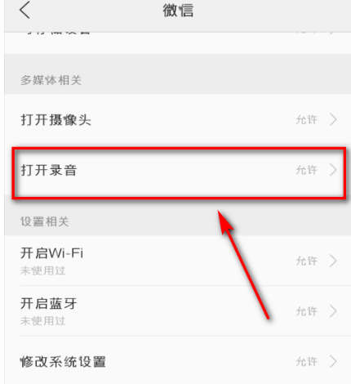Tap the 微信 page title
The image size is (351, 384).
click(x=178, y=11)
